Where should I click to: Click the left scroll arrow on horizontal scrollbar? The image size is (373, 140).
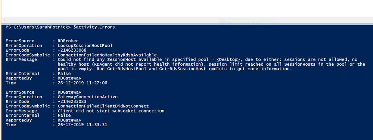coord(4,20)
